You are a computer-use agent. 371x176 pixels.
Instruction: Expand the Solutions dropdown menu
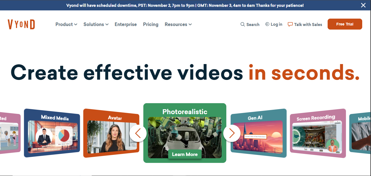96,24
